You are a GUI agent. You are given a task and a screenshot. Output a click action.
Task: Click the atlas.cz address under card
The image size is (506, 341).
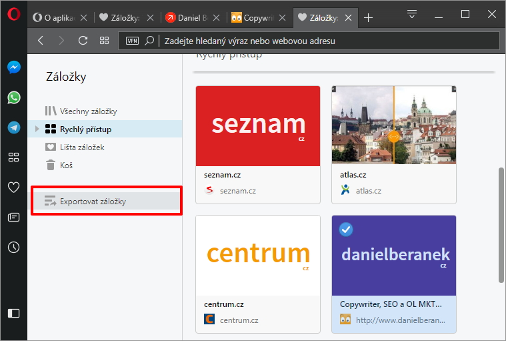tap(369, 191)
